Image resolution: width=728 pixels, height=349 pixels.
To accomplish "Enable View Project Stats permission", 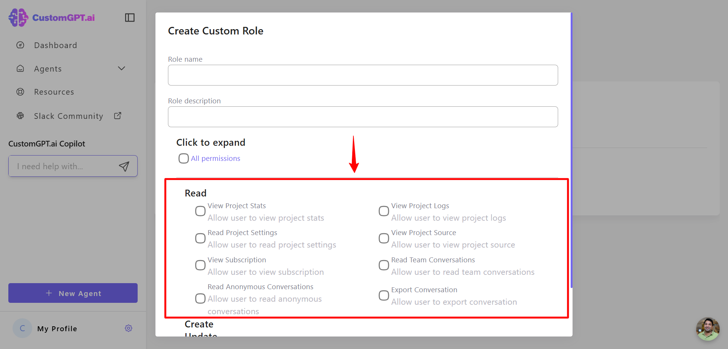I will 200,211.
